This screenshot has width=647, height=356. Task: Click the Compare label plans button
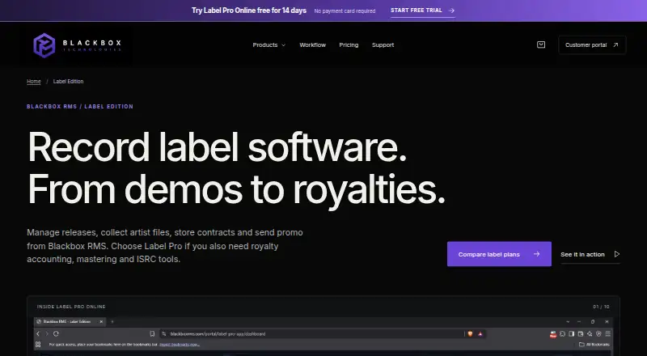[499, 254]
